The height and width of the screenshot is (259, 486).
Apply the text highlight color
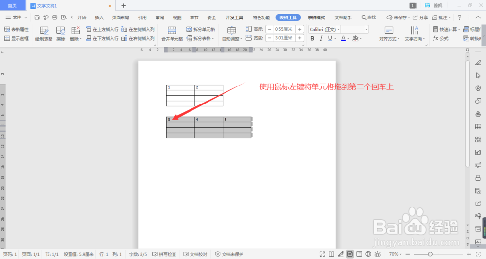[356, 38]
